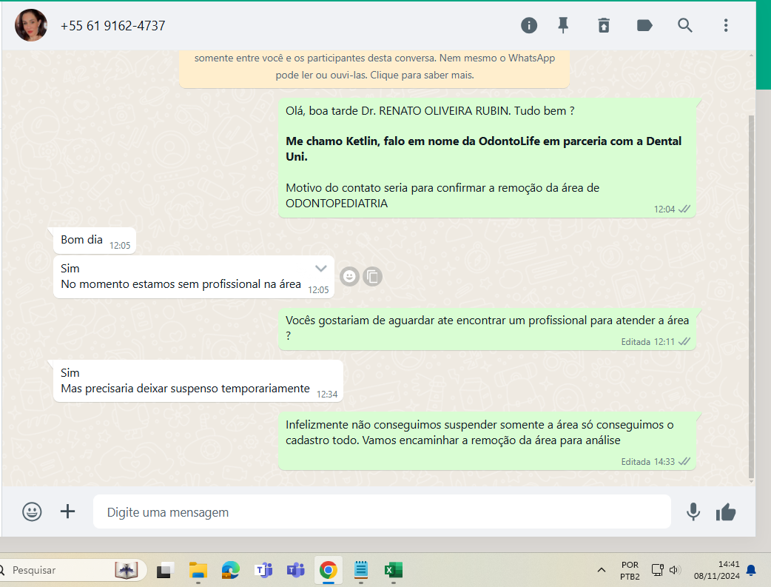This screenshot has width=771, height=587.
Task: Open volume tray icon
Action: [x=673, y=570]
